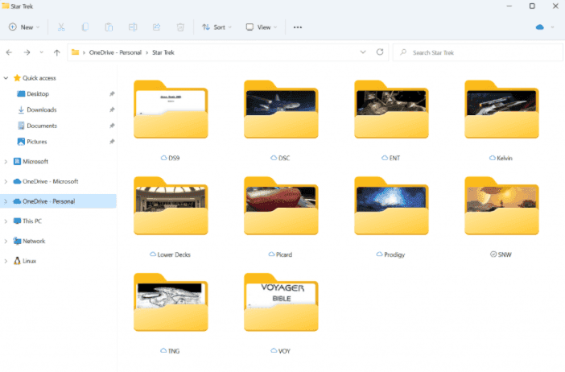Open dropdown beside OneDrive cloud icon
Screen dimensions: 565x372
[552, 27]
